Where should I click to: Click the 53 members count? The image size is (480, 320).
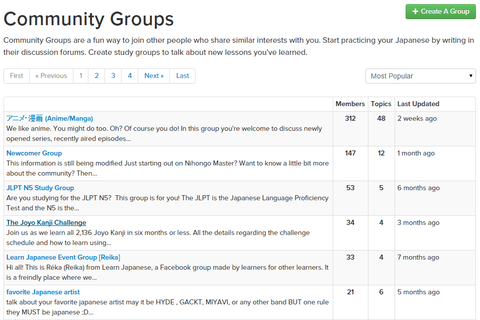click(350, 188)
